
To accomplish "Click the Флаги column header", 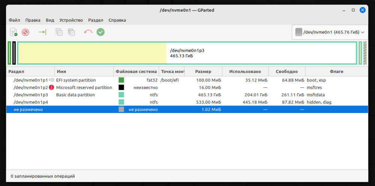I will pos(336,71).
